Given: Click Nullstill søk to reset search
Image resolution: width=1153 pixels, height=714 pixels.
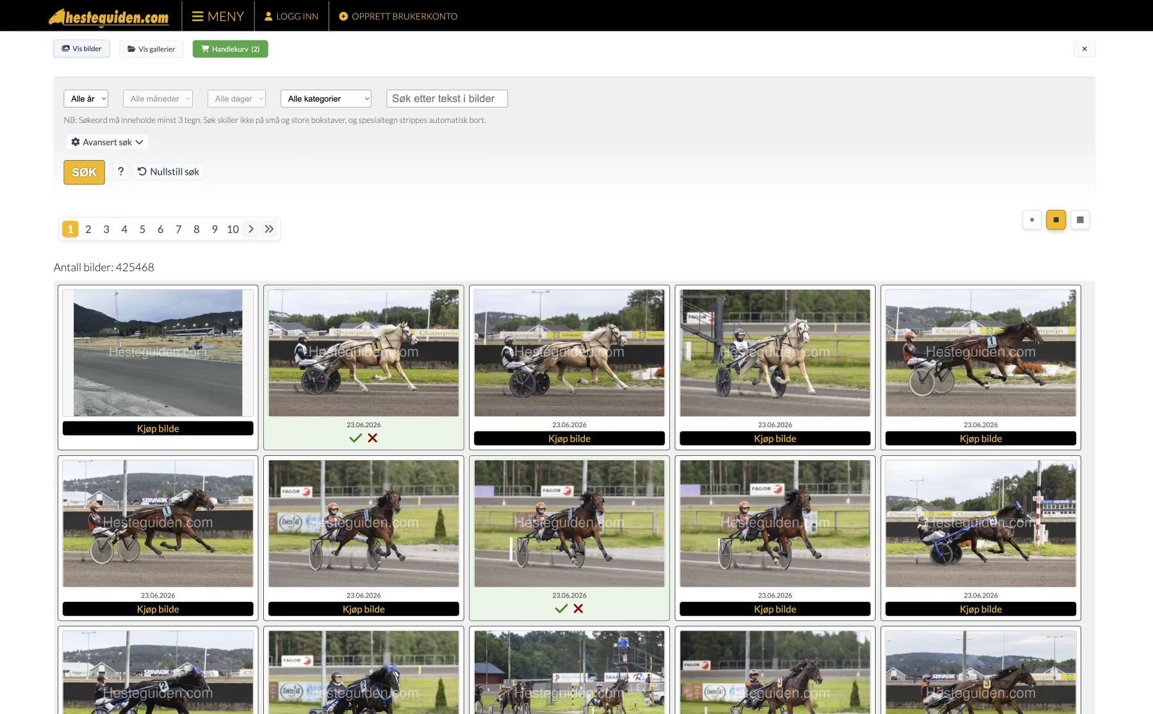Looking at the screenshot, I should click(168, 172).
